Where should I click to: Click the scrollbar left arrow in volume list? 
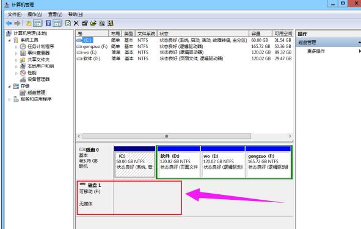tap(79, 136)
